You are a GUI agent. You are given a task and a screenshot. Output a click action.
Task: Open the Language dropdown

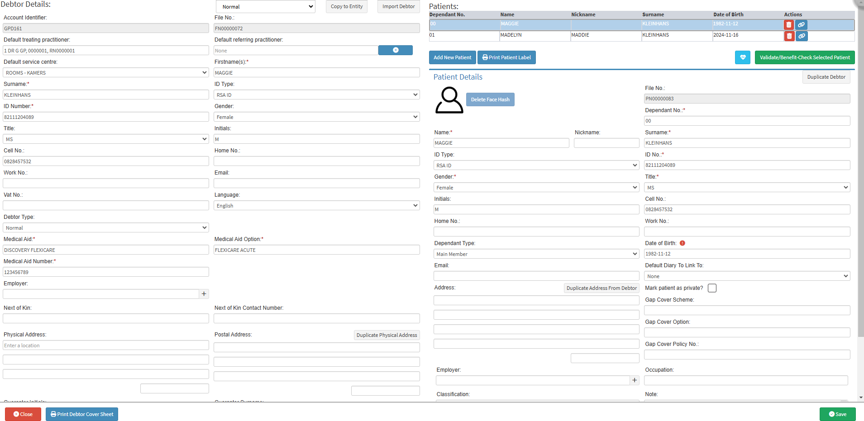317,205
